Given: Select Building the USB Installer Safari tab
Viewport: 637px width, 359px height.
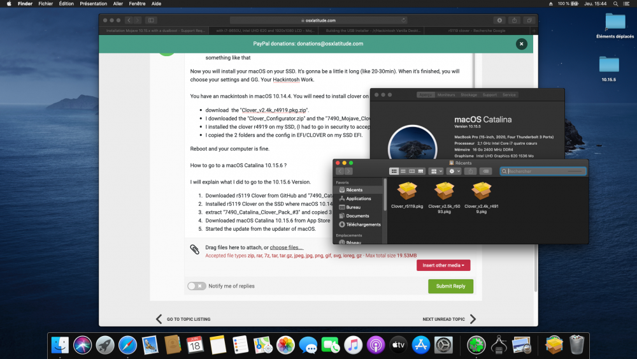Looking at the screenshot, I should pyautogui.click(x=373, y=31).
